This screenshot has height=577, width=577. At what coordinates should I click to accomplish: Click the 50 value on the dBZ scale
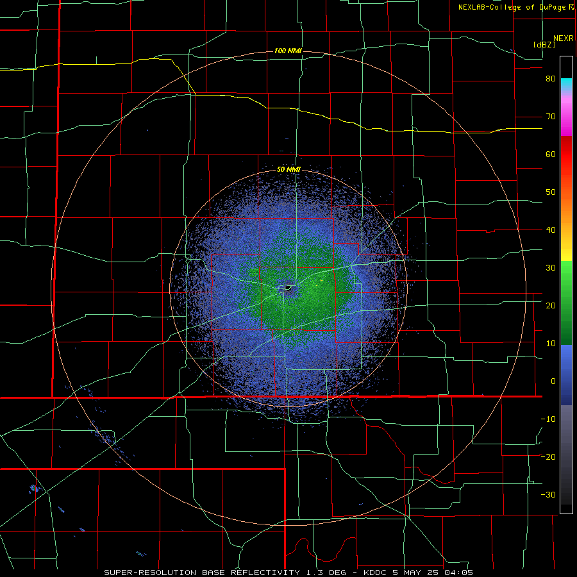tap(551, 192)
